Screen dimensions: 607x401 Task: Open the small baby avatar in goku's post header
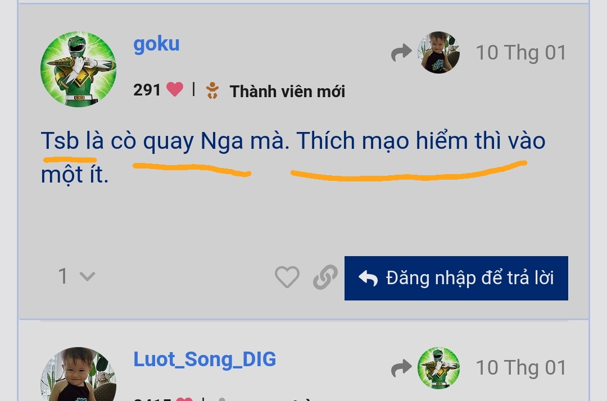tap(438, 53)
